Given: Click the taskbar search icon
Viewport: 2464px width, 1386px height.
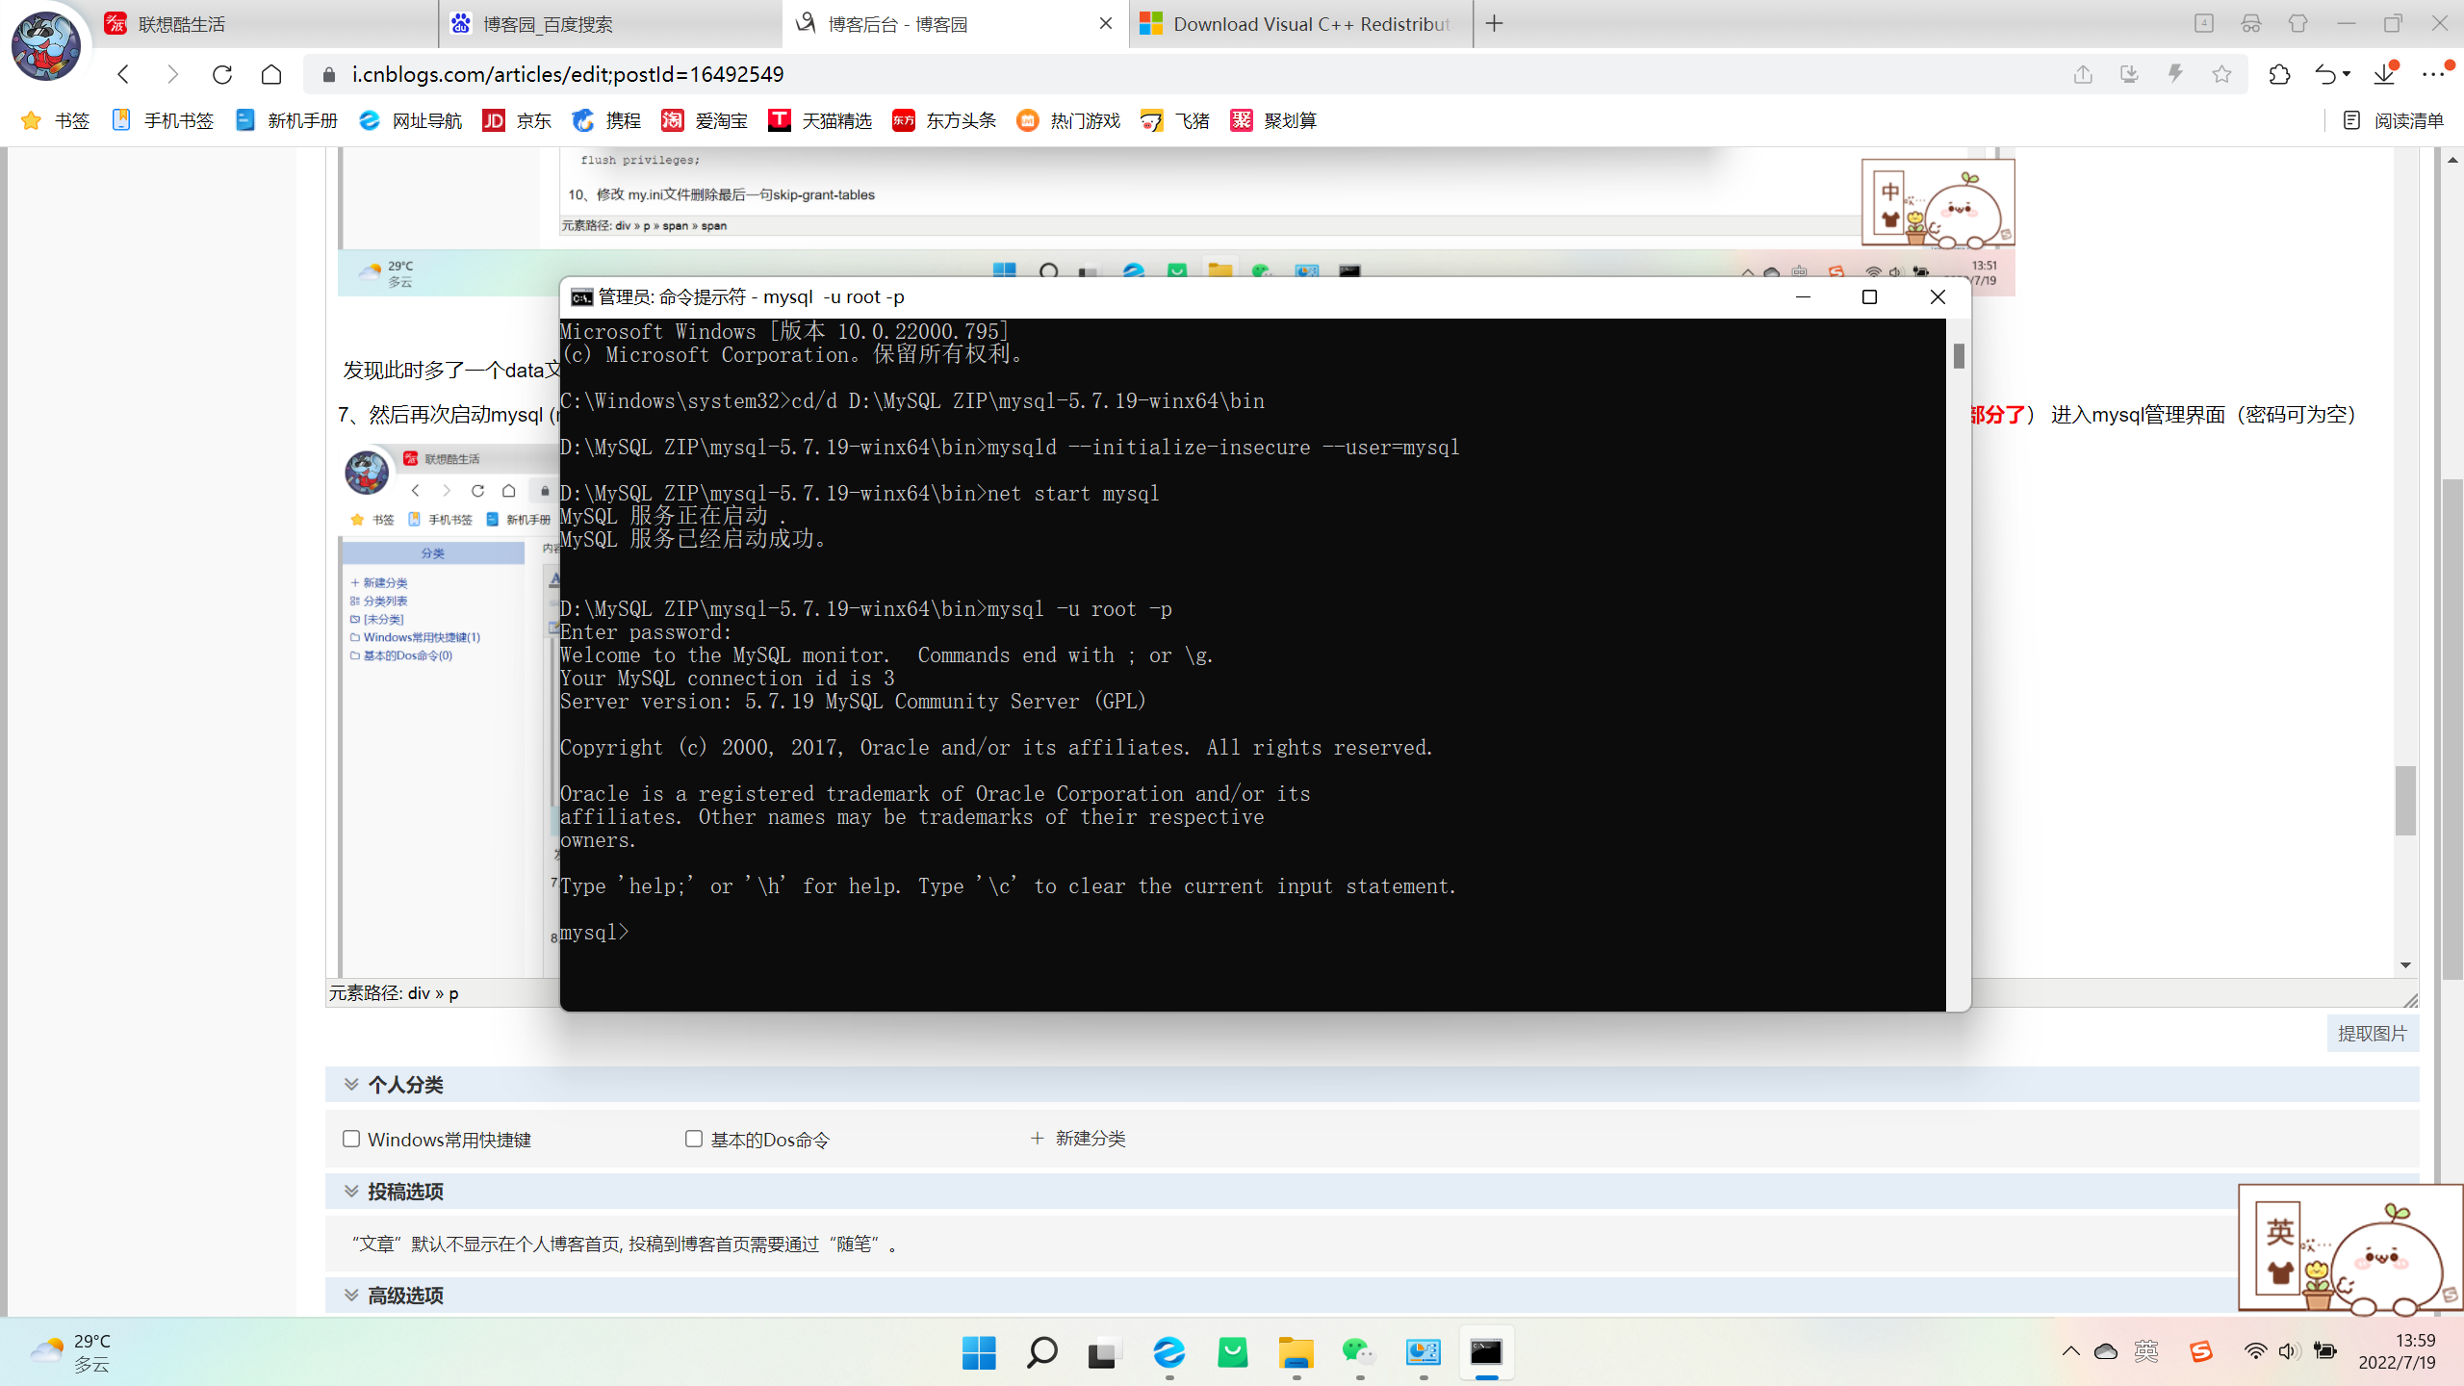Looking at the screenshot, I should point(1041,1352).
